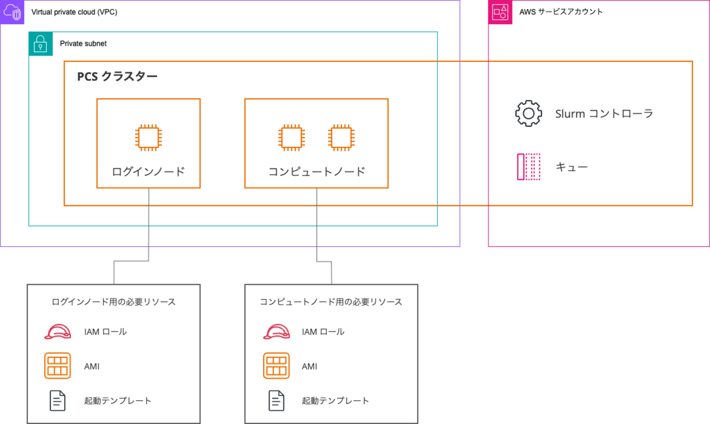Click the login node AMI grid icon
Viewport: 710px width, 424px height.
[58, 366]
